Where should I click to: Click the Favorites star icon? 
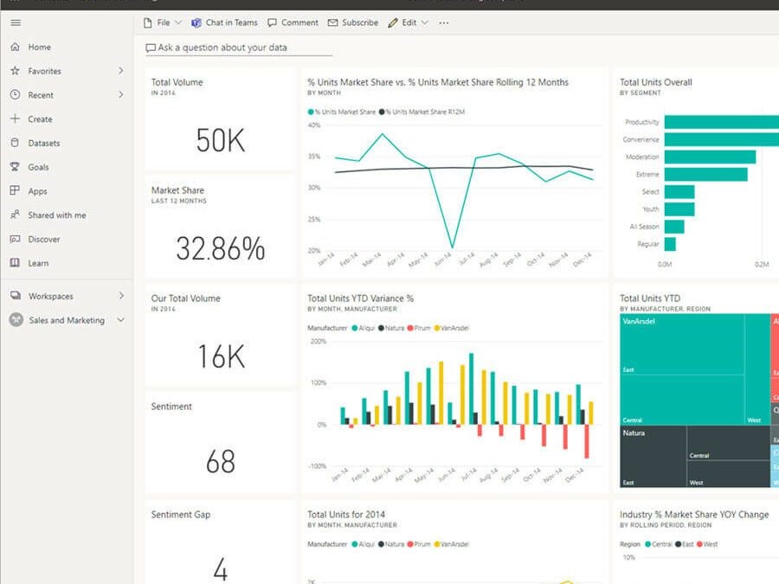tap(15, 71)
